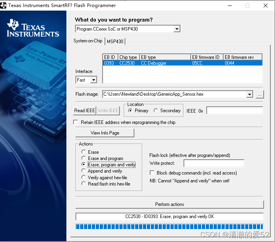Open the 'What do you want to program' dropdown
The image size is (275, 242).
click(x=177, y=29)
